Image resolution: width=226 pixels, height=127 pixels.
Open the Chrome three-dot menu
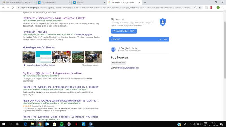click(223, 8)
